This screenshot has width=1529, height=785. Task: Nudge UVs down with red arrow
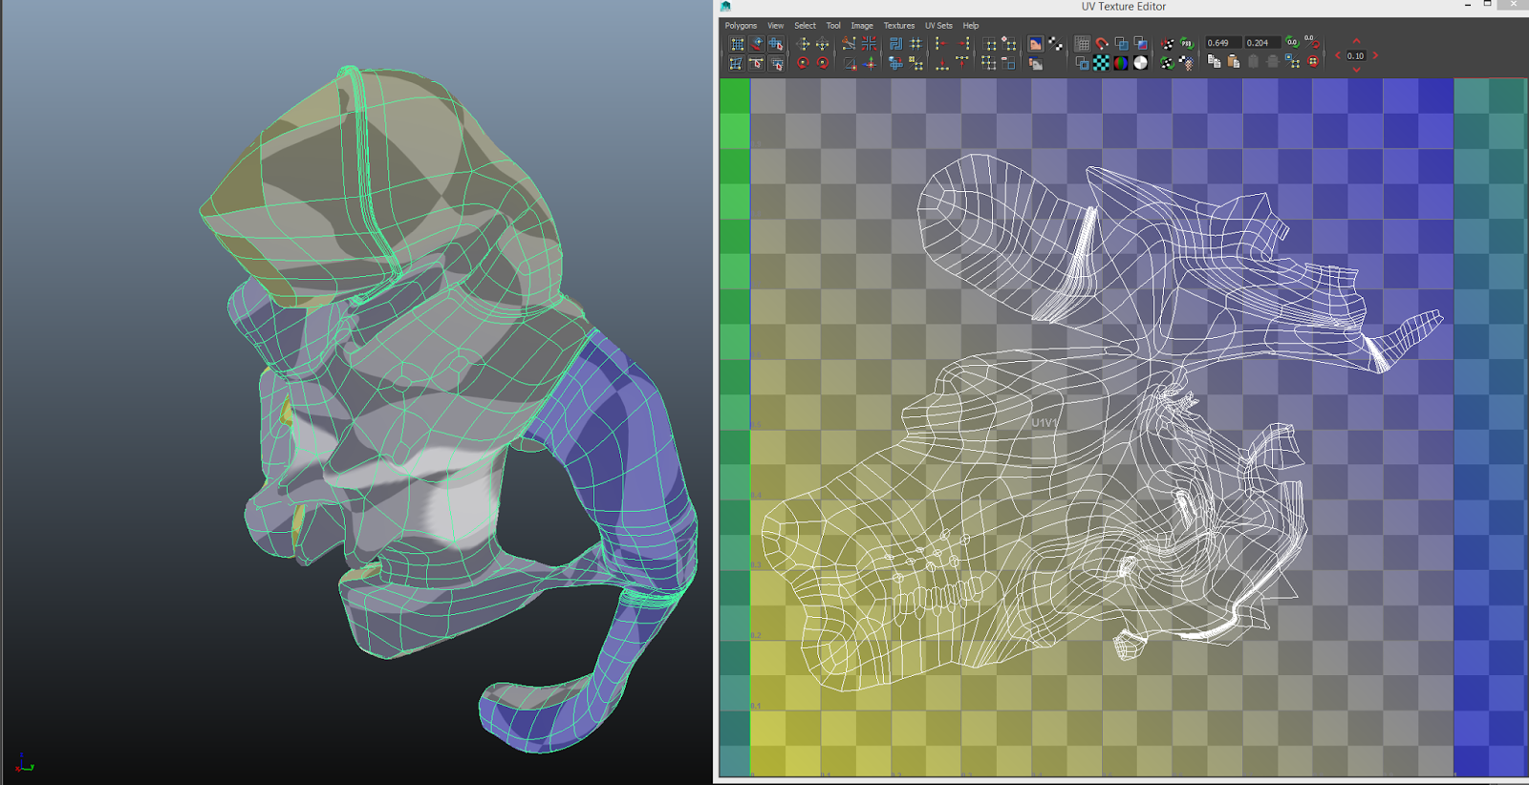coord(1356,70)
